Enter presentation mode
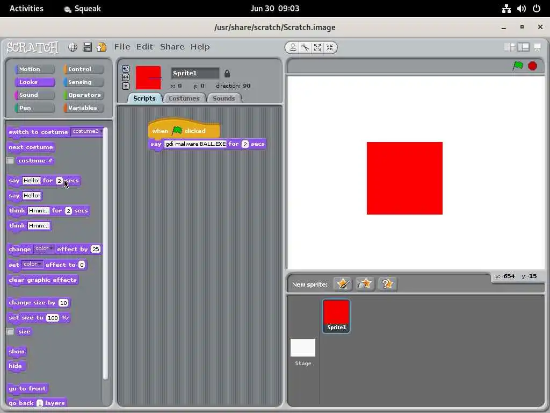This screenshot has height=413, width=550. point(537,47)
